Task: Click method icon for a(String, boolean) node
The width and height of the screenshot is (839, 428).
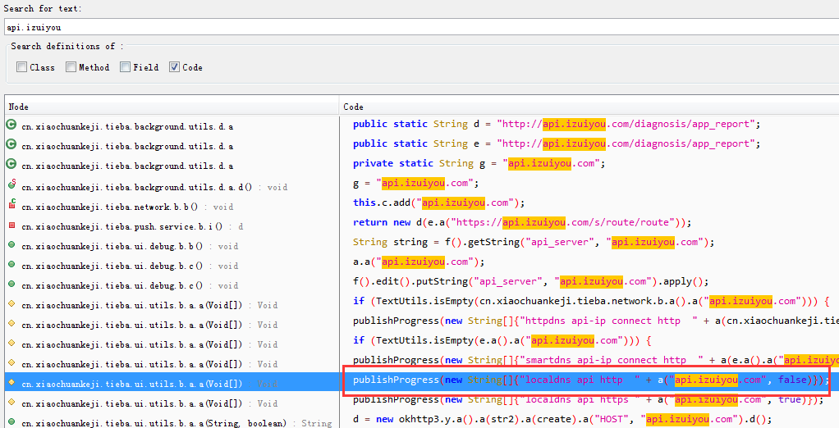Action: point(11,422)
